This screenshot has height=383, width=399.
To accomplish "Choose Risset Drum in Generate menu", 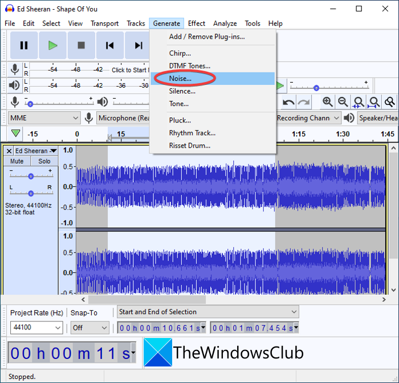I will (213, 145).
